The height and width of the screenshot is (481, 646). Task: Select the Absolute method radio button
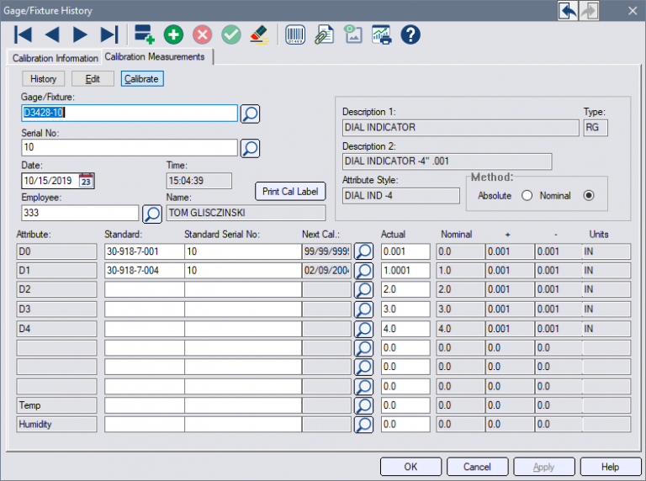[527, 196]
